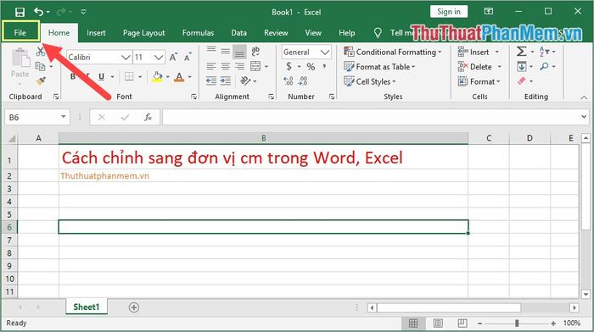Switch to the Formulas tab

[198, 33]
